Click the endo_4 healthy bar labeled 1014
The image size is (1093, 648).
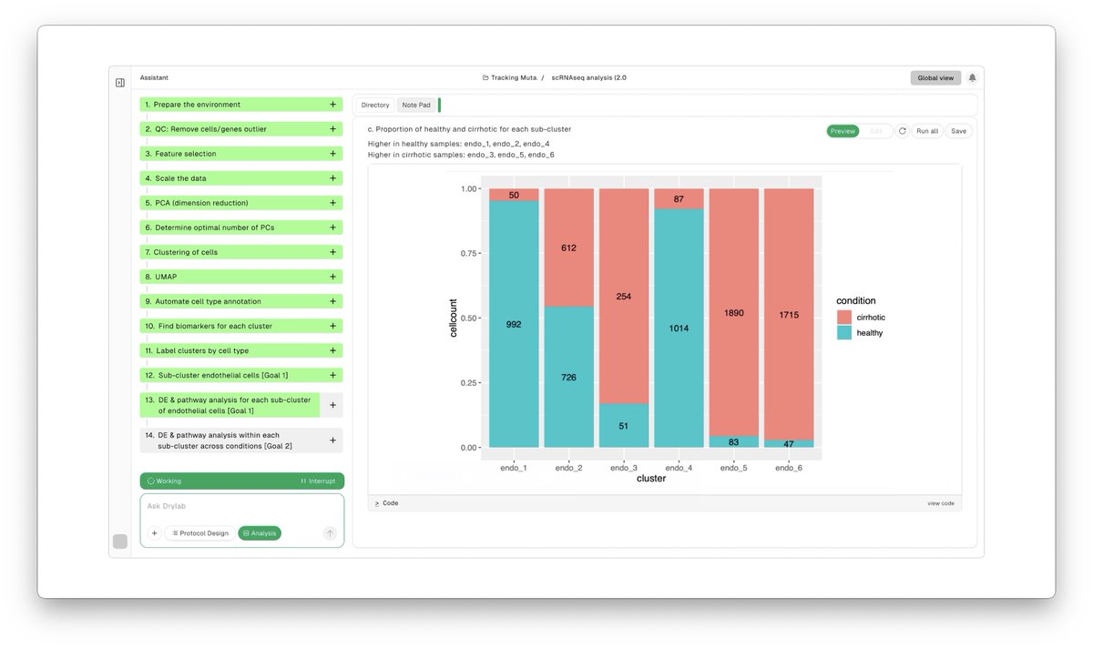(x=679, y=329)
